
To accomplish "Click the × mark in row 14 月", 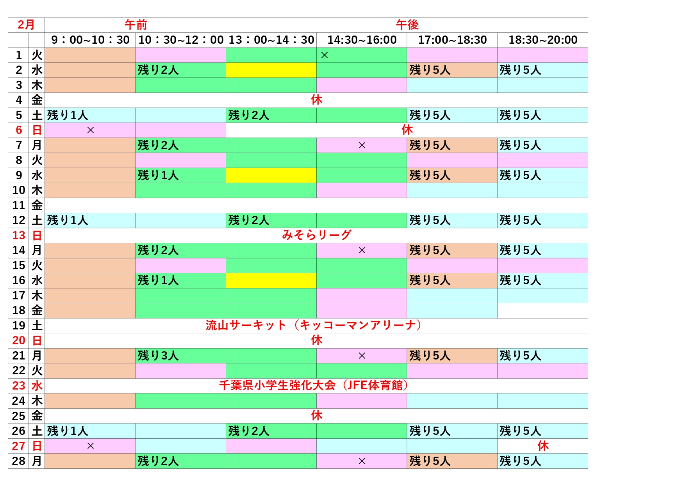I will click(x=362, y=251).
